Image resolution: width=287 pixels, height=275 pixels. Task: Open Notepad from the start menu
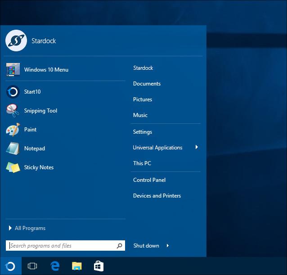13,149
